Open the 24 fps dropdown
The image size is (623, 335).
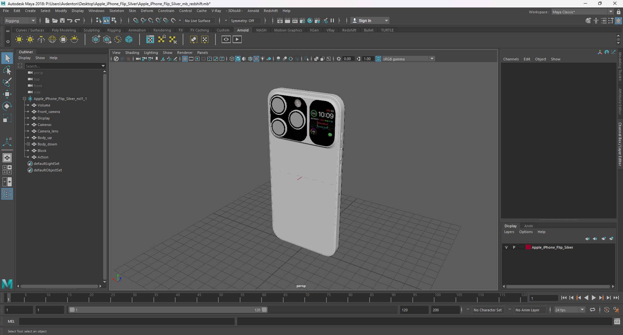570,310
